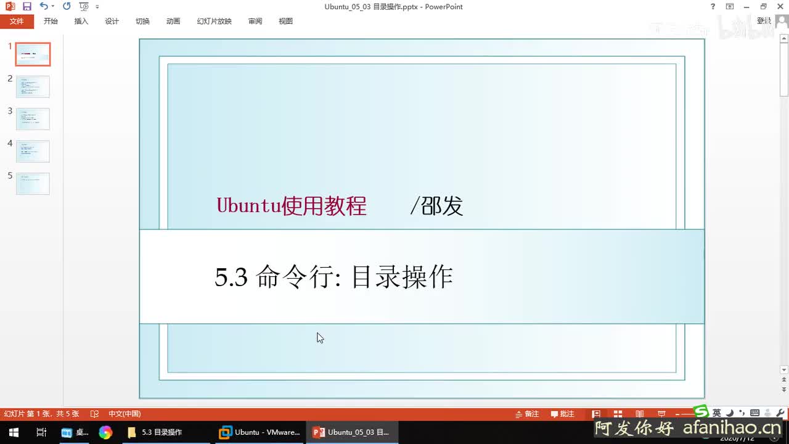Open the 审阅 ribbon tab

[x=255, y=21]
